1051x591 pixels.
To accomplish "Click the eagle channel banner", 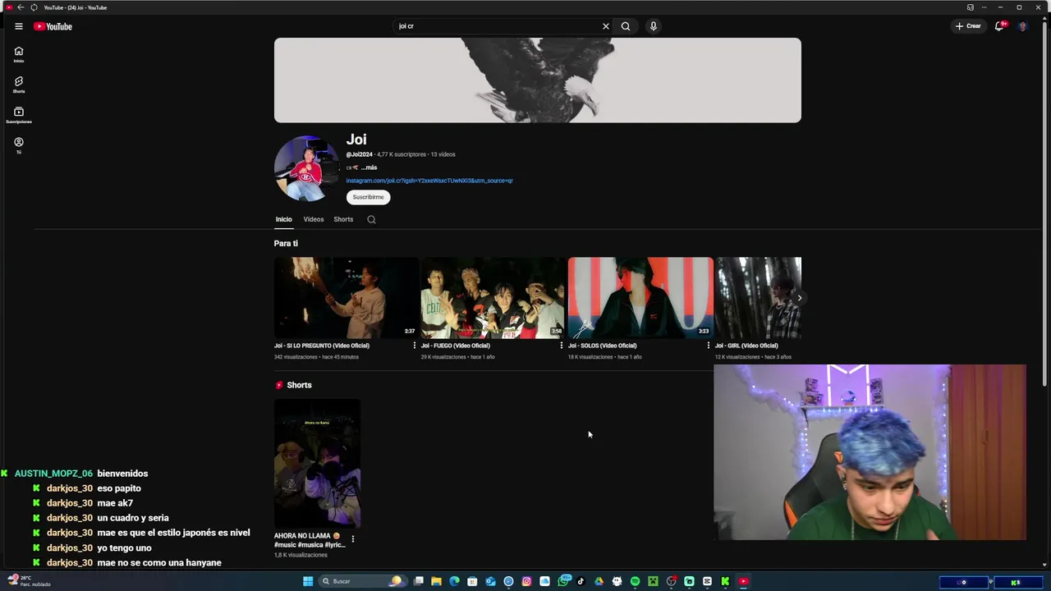I will point(538,80).
